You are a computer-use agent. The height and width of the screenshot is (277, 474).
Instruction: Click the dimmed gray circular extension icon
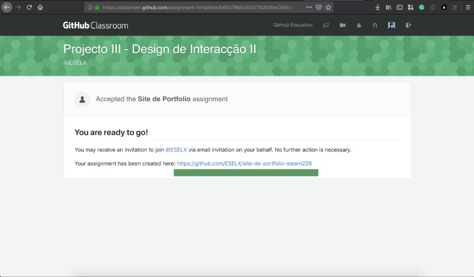(433, 7)
